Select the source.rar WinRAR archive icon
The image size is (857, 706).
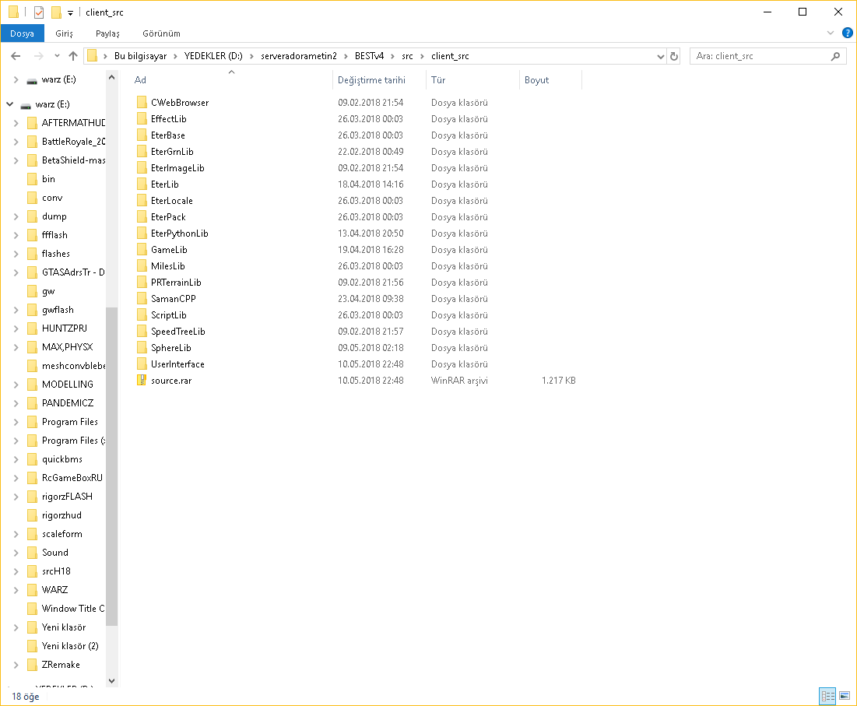pyautogui.click(x=142, y=381)
